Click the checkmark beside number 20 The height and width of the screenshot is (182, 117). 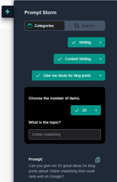tap(77, 110)
